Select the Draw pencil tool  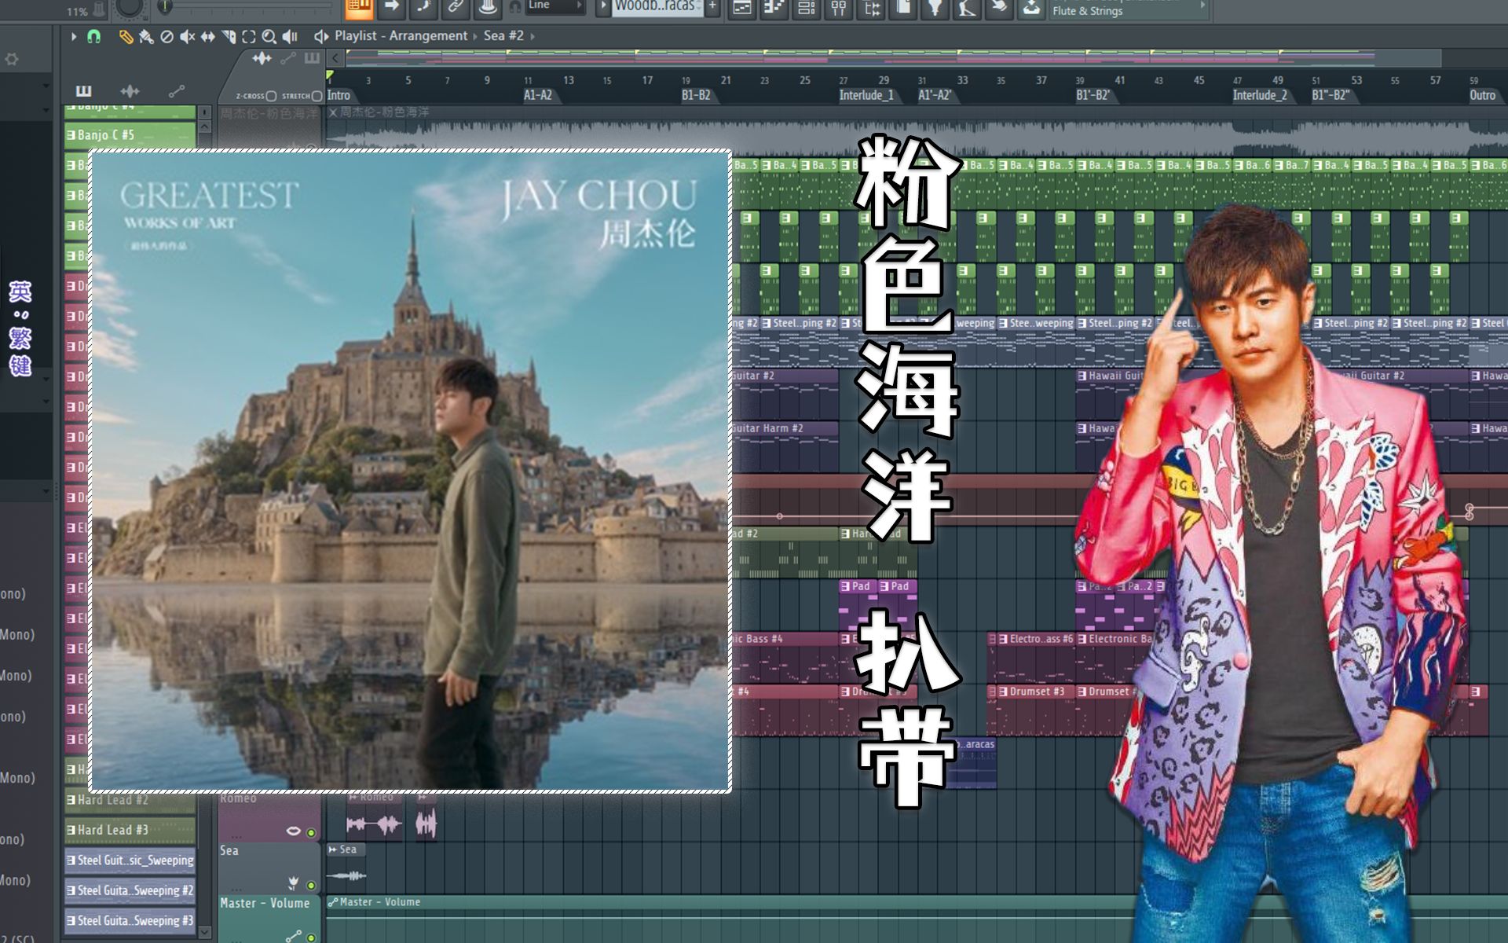pyautogui.click(x=125, y=36)
